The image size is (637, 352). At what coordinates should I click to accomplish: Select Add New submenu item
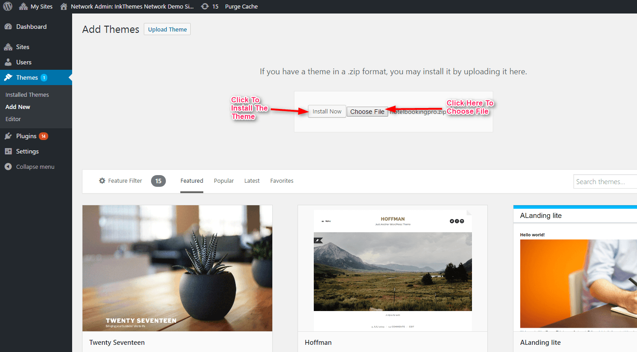(x=18, y=107)
